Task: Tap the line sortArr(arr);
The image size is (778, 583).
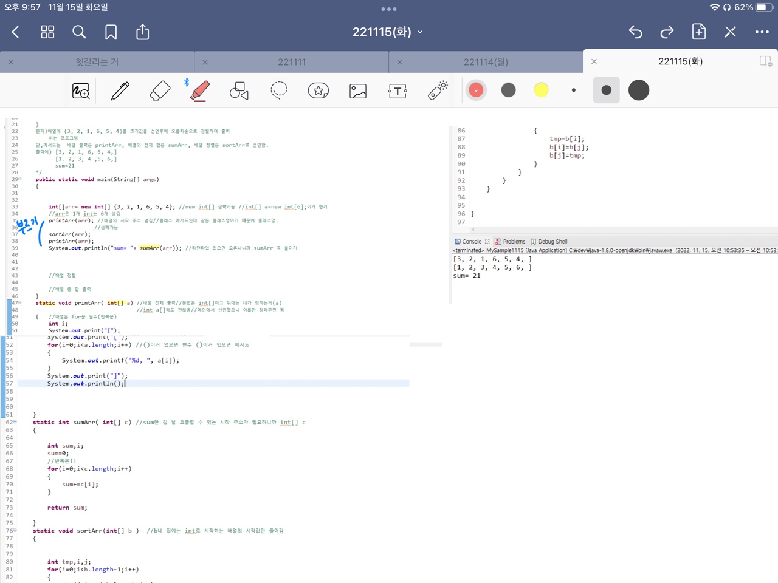Action: [70, 234]
